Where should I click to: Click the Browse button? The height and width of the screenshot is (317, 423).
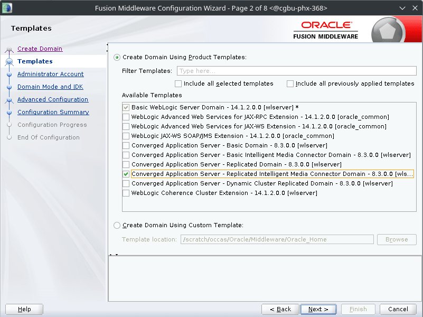point(397,239)
